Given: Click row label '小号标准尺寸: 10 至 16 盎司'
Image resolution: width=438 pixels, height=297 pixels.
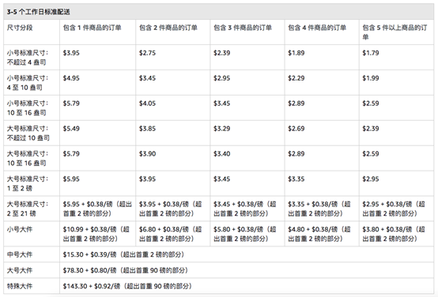Looking at the screenshot, I should pyautogui.click(x=28, y=108).
